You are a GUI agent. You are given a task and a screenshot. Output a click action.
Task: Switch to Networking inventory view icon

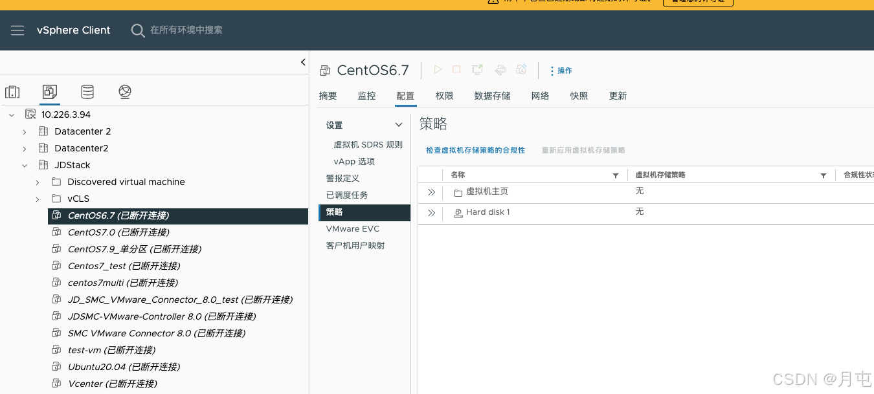[125, 92]
